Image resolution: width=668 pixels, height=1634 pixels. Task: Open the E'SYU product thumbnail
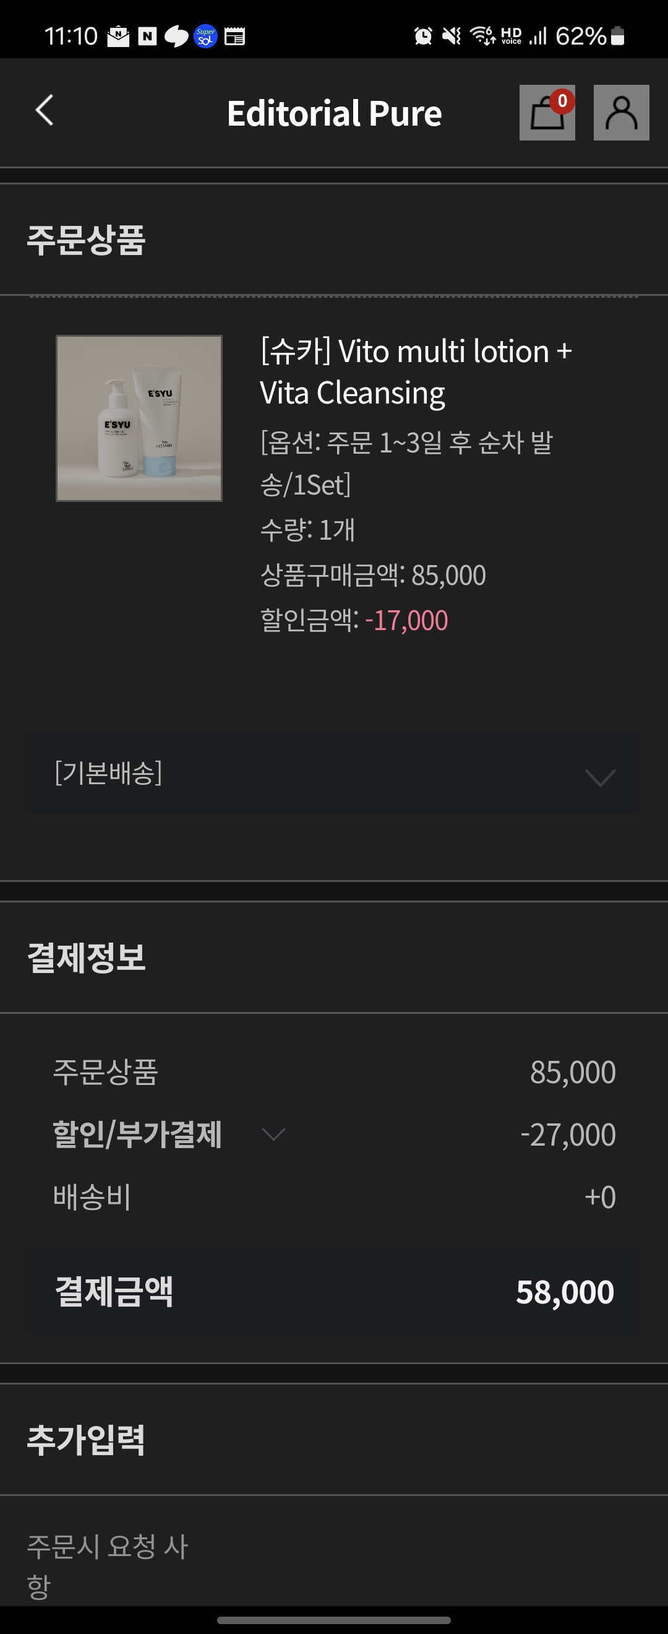[139, 418]
